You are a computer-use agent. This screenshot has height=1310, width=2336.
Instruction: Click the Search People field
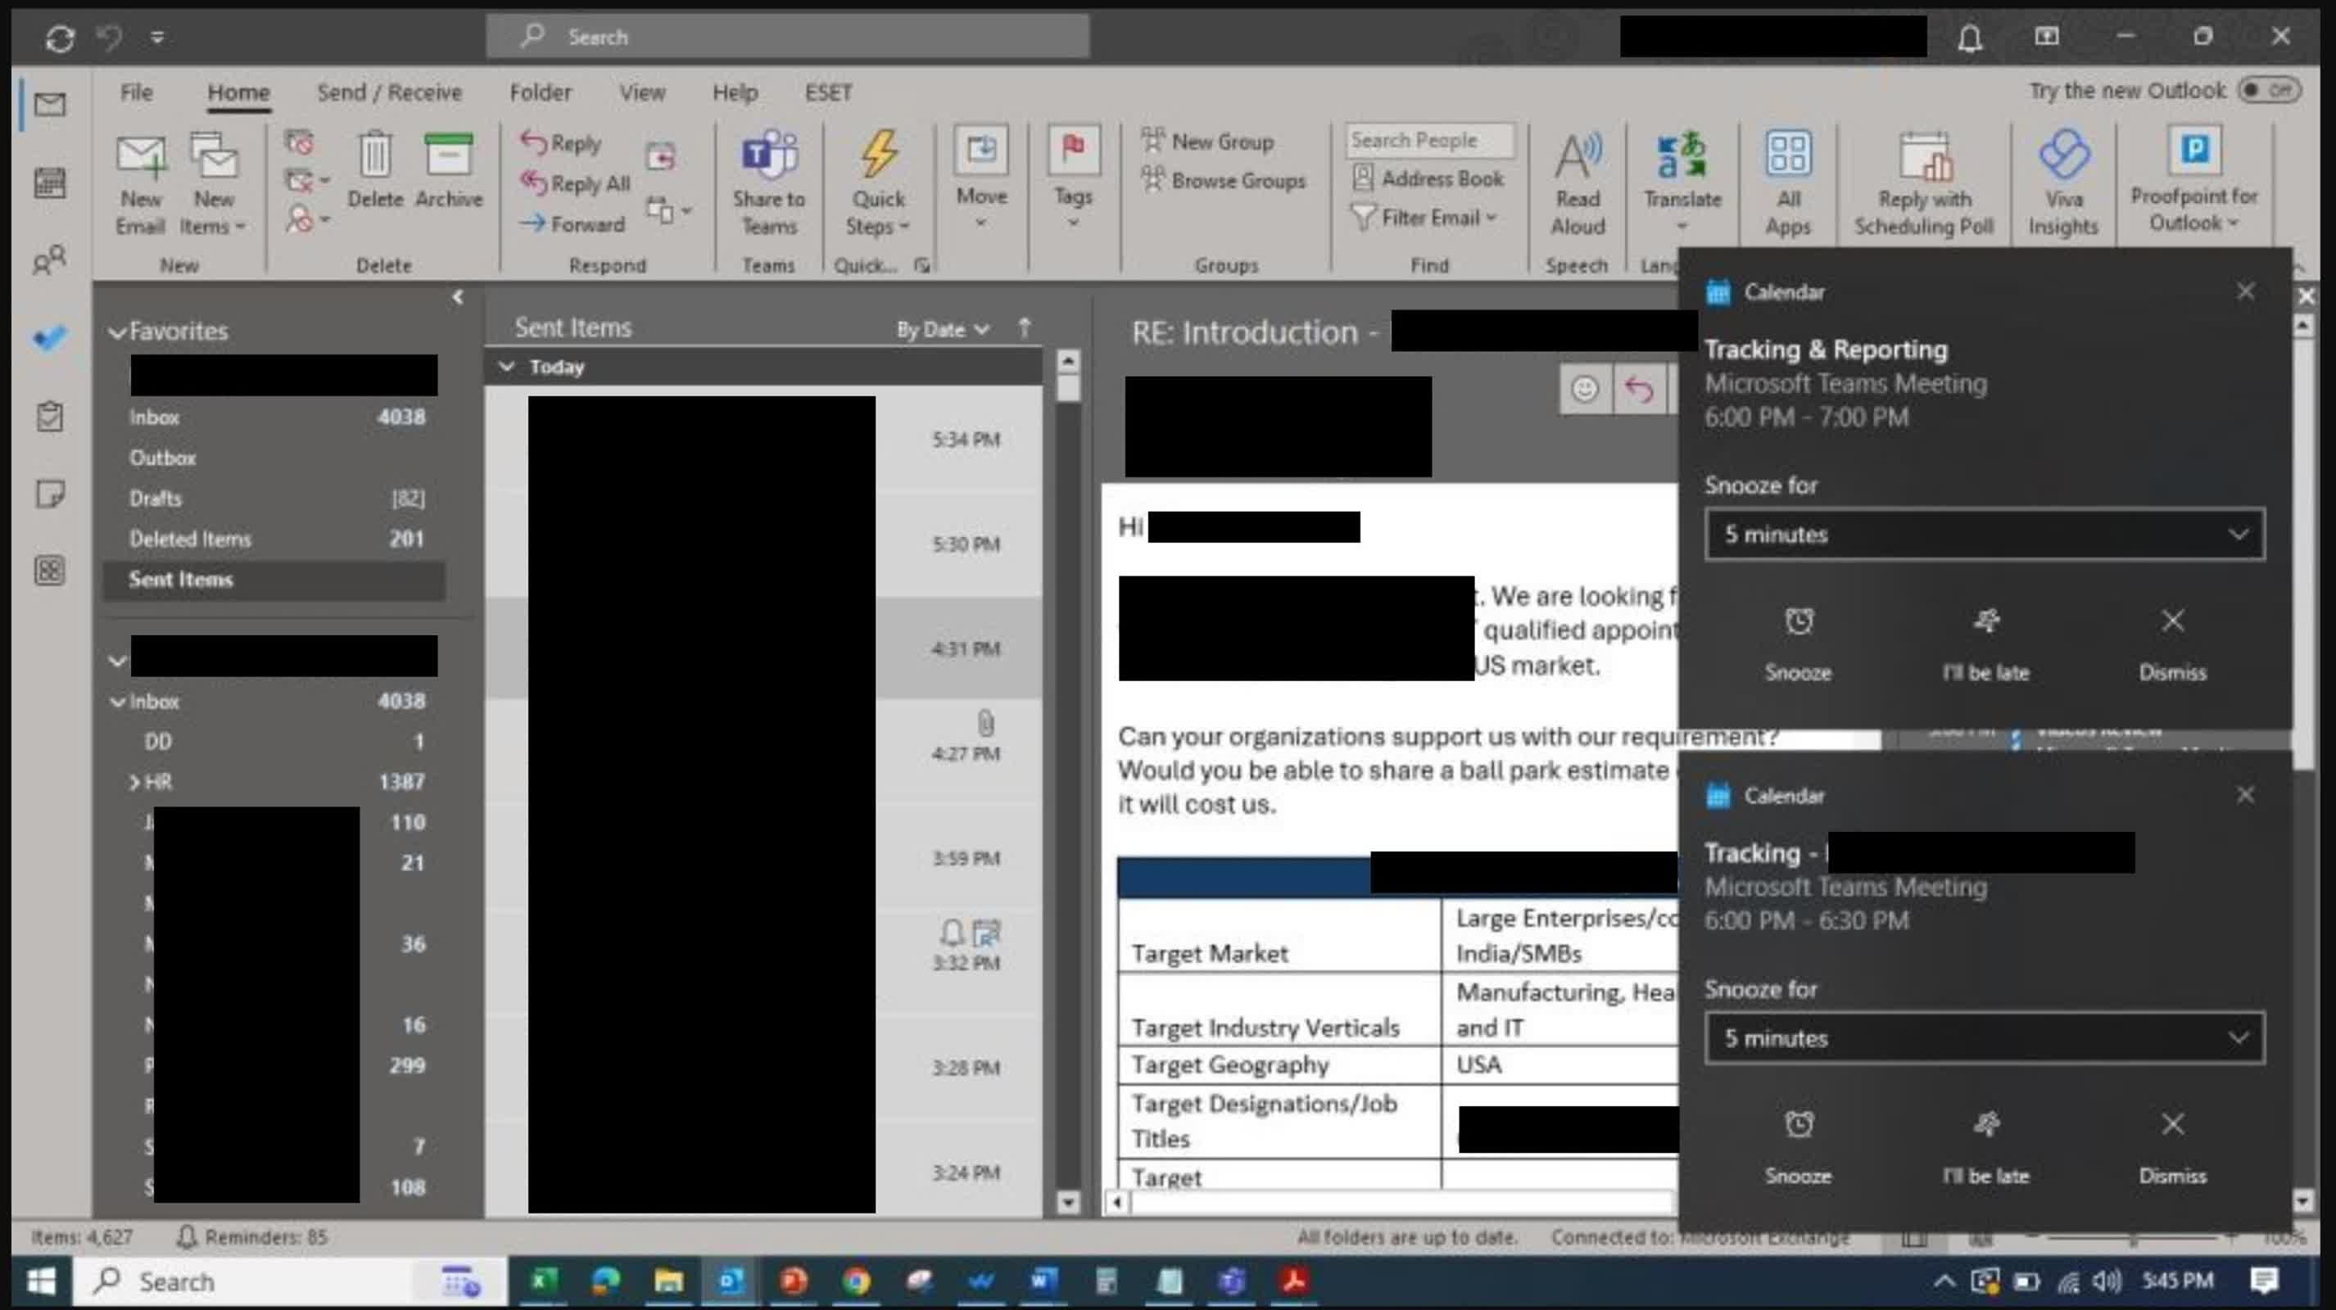pos(1428,141)
